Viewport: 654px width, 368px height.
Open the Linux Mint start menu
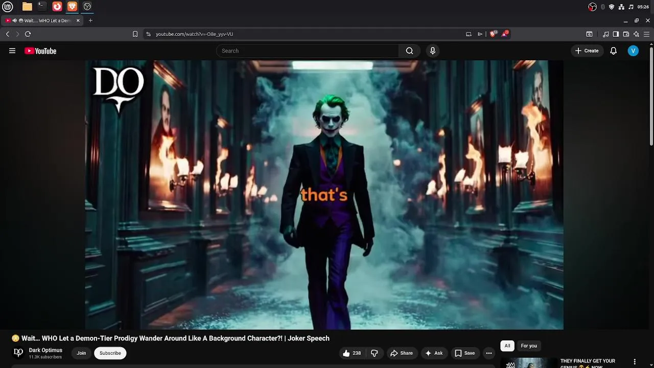pyautogui.click(x=7, y=7)
